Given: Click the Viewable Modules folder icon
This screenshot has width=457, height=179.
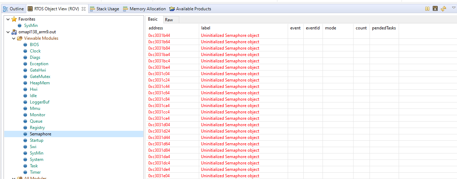Looking at the screenshot, I should click(20, 38).
